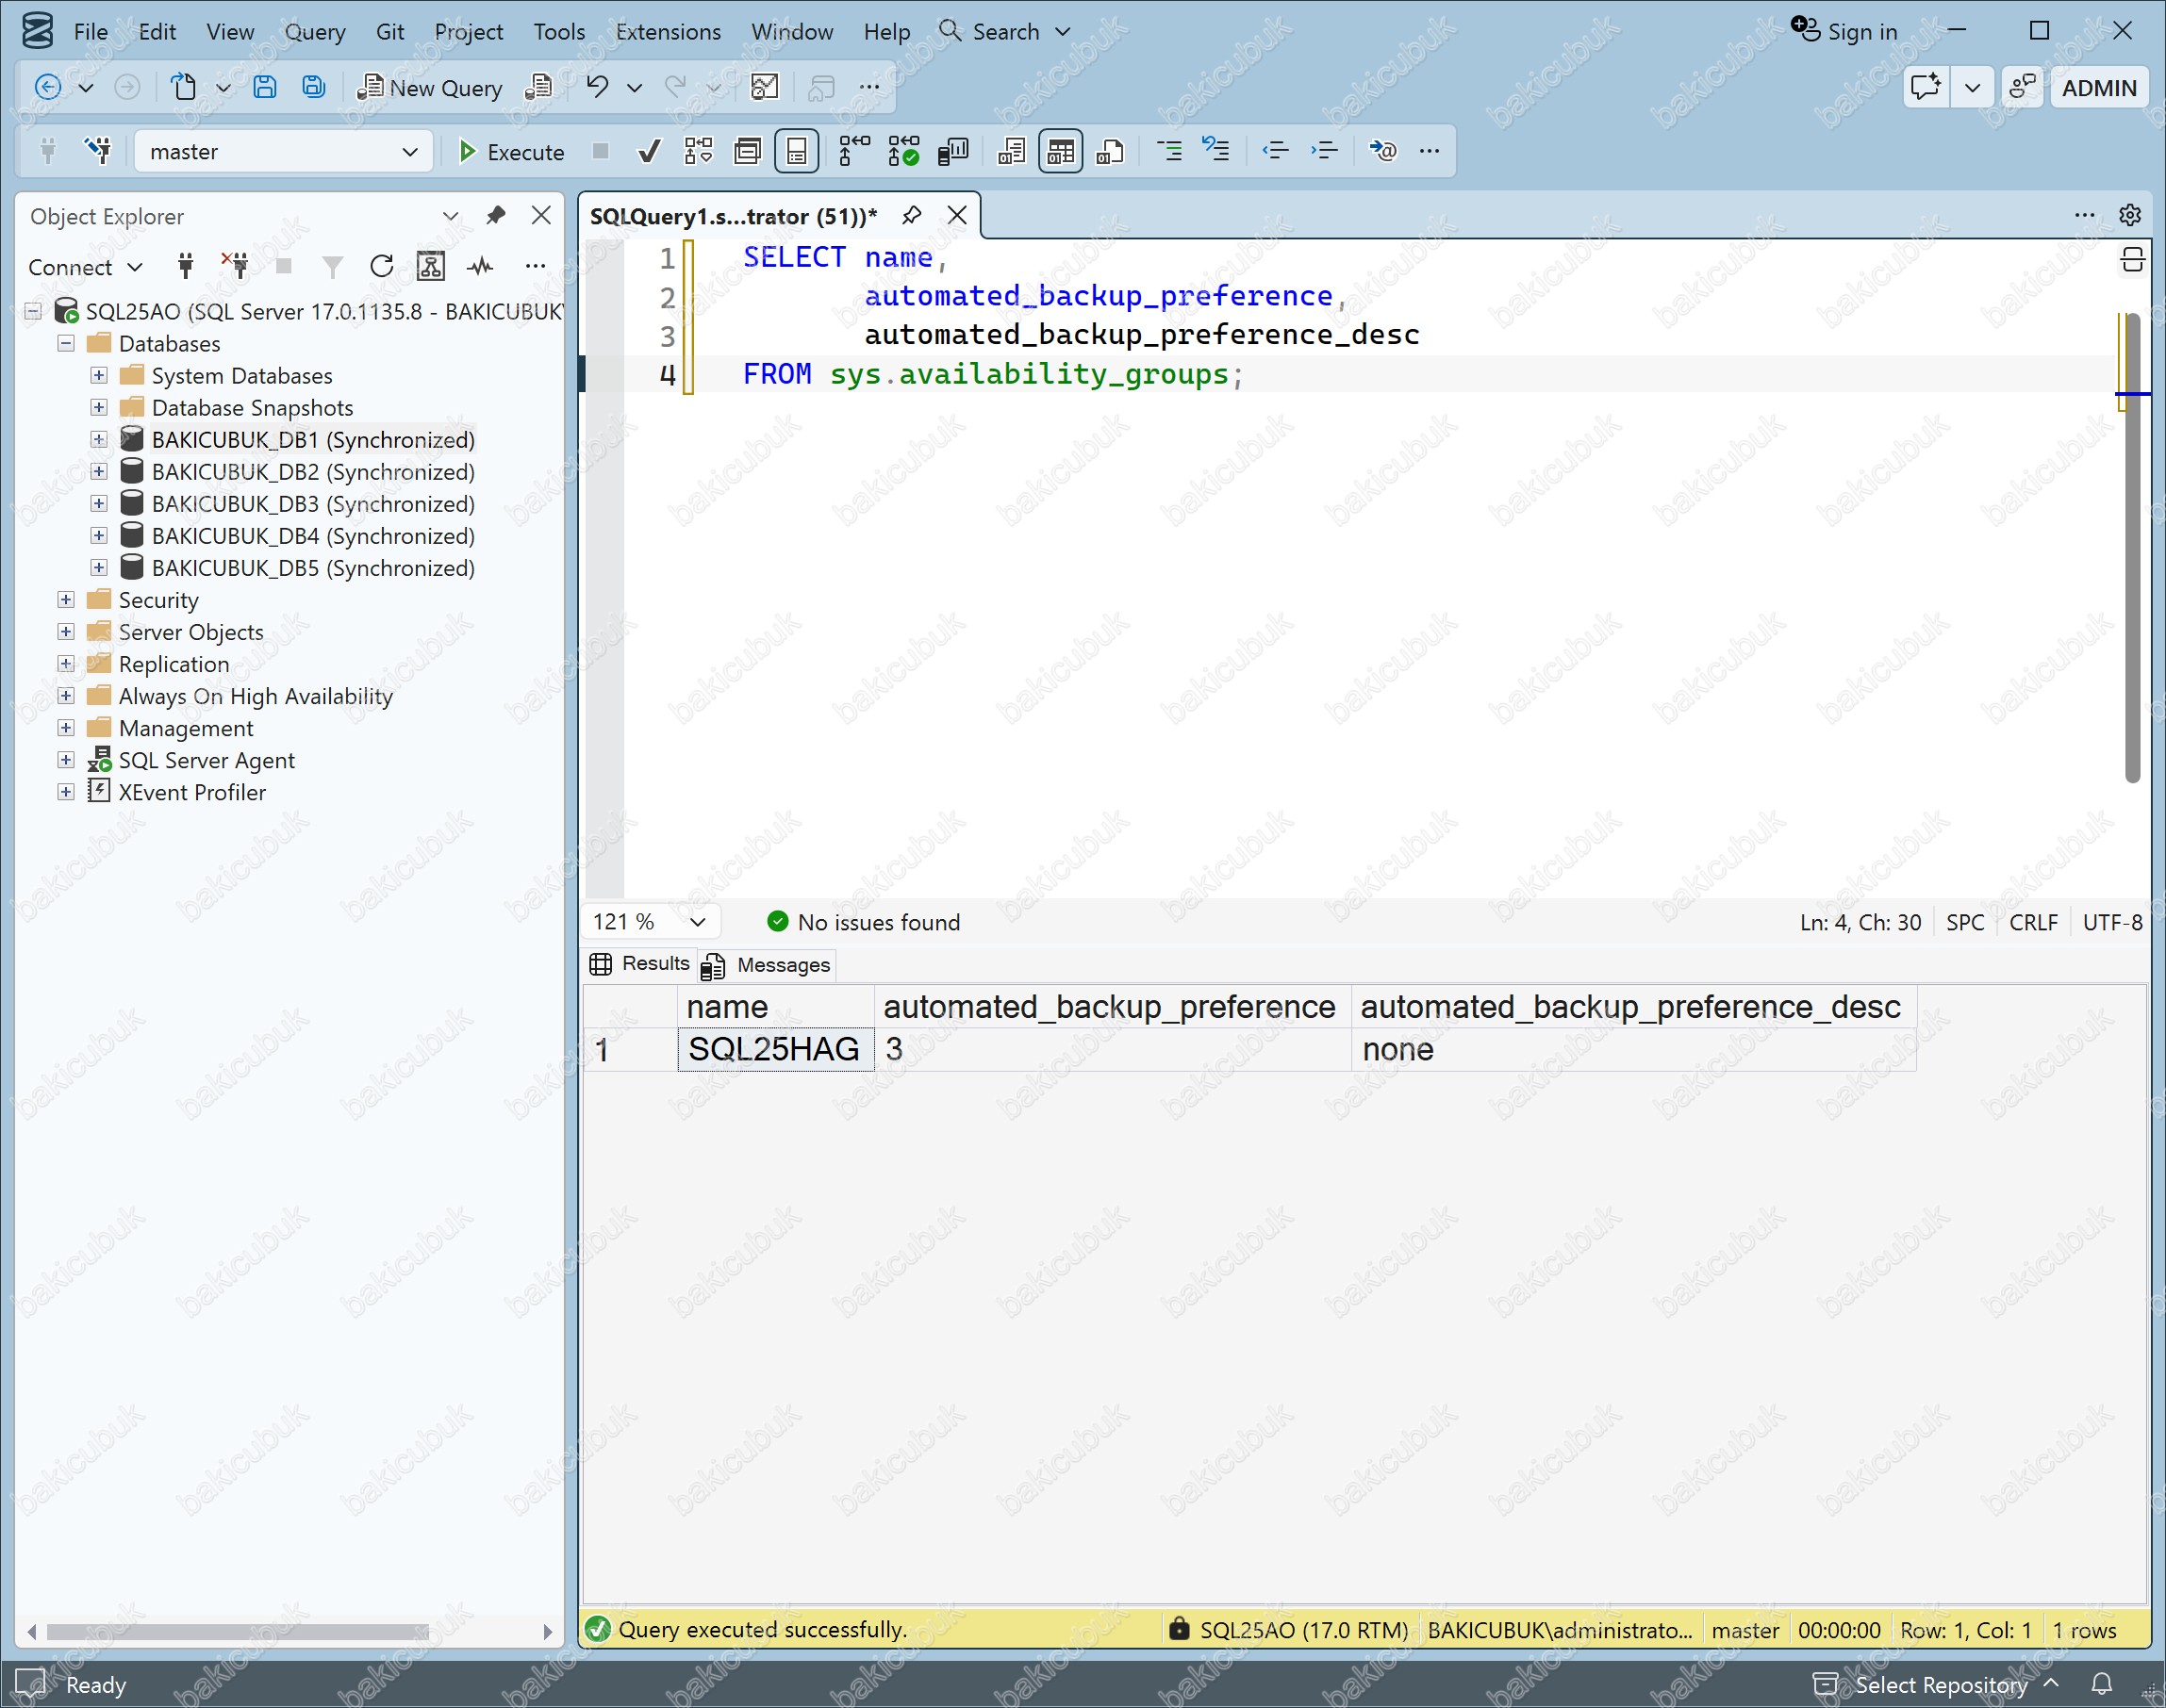Click the Save All icon

click(x=313, y=88)
